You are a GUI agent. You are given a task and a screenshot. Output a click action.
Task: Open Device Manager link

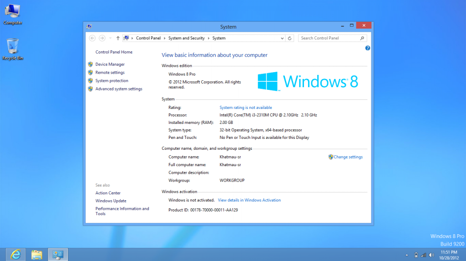click(110, 64)
